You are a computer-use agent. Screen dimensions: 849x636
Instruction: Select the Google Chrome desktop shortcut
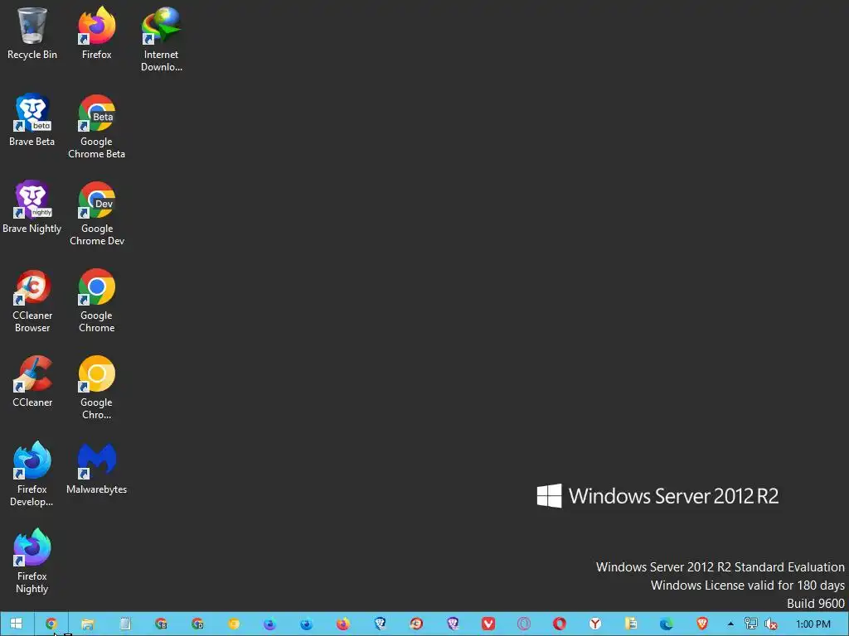coord(96,301)
